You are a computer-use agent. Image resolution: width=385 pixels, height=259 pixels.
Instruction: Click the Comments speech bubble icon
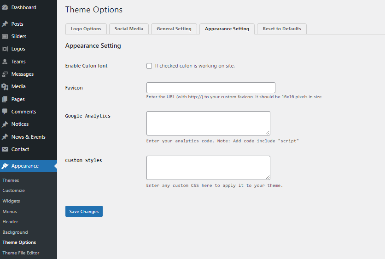pos(5,112)
